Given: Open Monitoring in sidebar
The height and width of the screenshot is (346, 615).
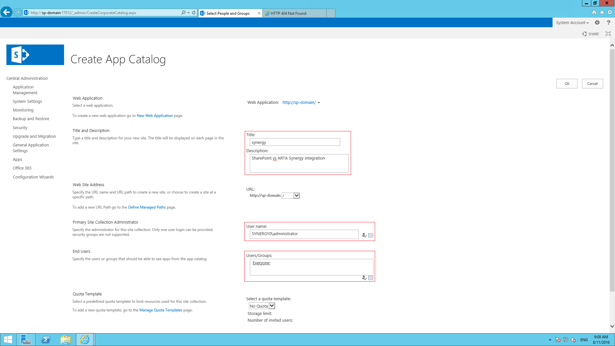Looking at the screenshot, I should (23, 110).
